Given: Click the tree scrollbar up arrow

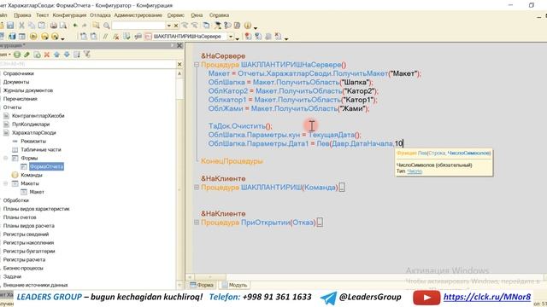Looking at the screenshot, I should [x=179, y=73].
